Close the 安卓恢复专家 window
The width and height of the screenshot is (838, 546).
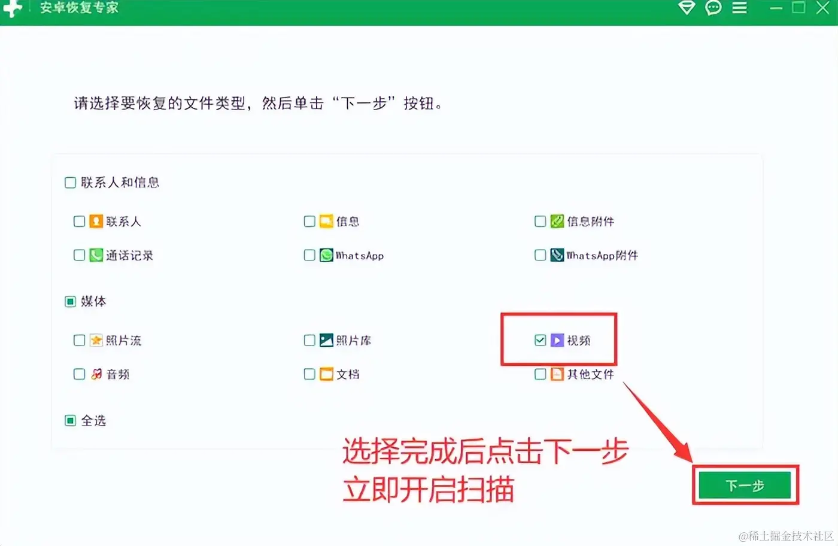(x=822, y=8)
